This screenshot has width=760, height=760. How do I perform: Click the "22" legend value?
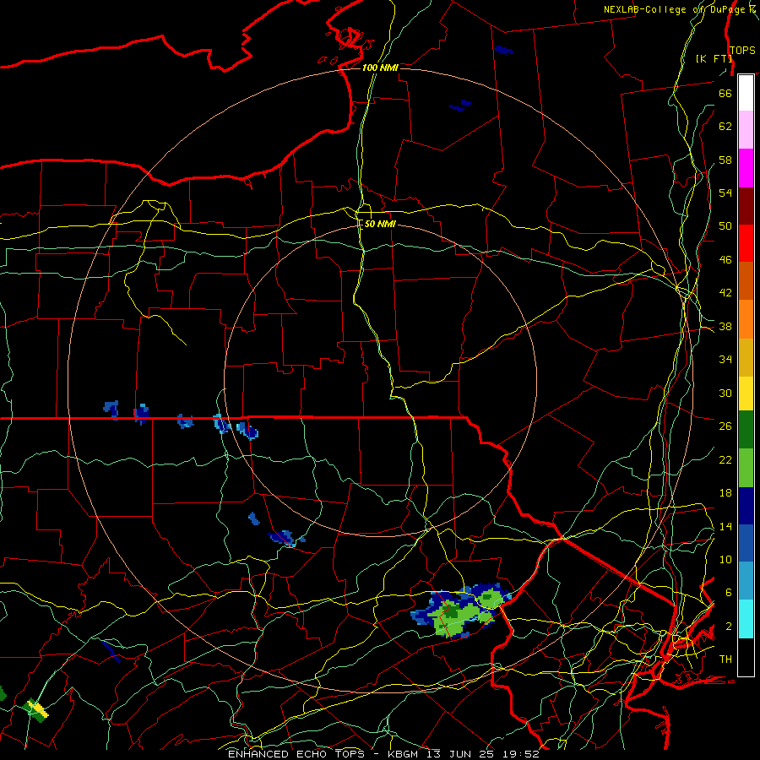click(725, 460)
